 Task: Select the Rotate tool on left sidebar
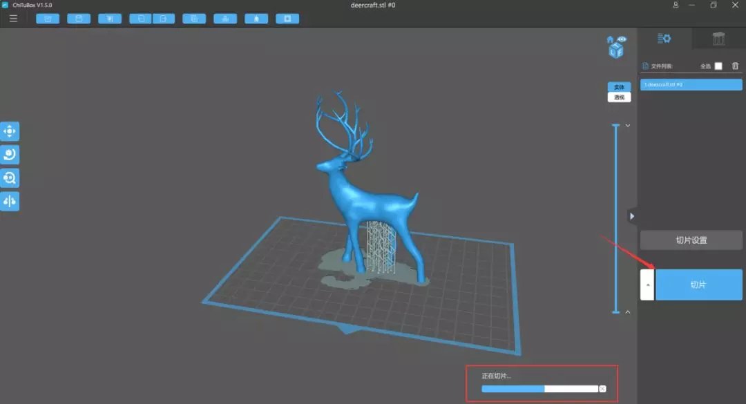pyautogui.click(x=10, y=154)
